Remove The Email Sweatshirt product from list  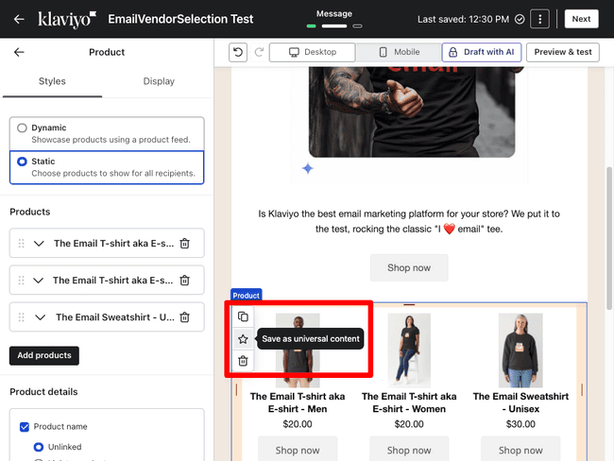[185, 317]
